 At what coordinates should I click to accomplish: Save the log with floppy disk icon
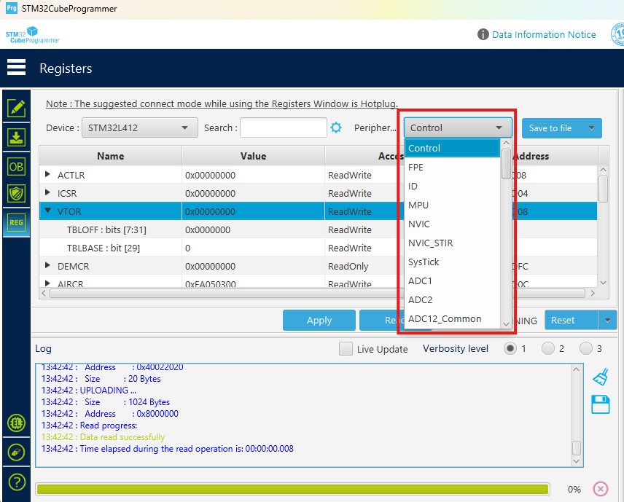click(601, 404)
